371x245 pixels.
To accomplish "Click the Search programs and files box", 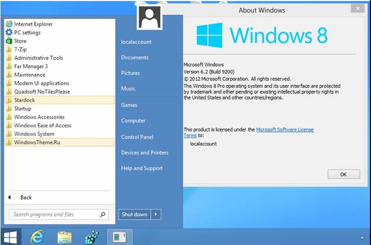I will 53,214.
